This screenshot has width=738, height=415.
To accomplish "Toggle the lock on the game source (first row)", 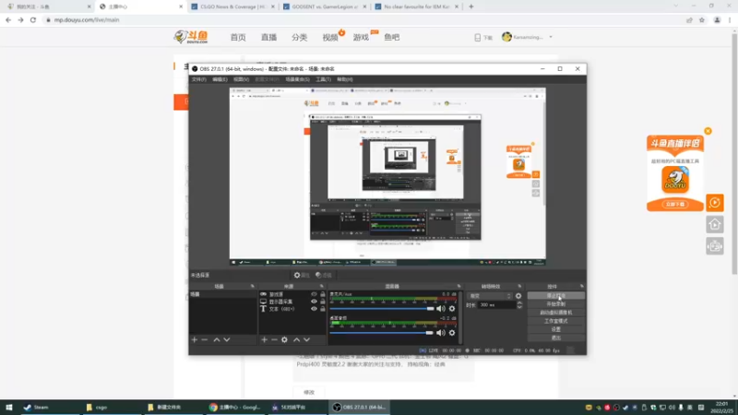I will pyautogui.click(x=322, y=294).
